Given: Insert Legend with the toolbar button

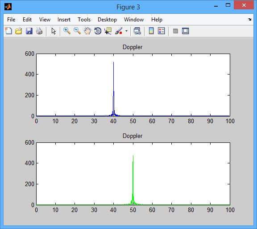Looking at the screenshot, I should click(x=162, y=31).
